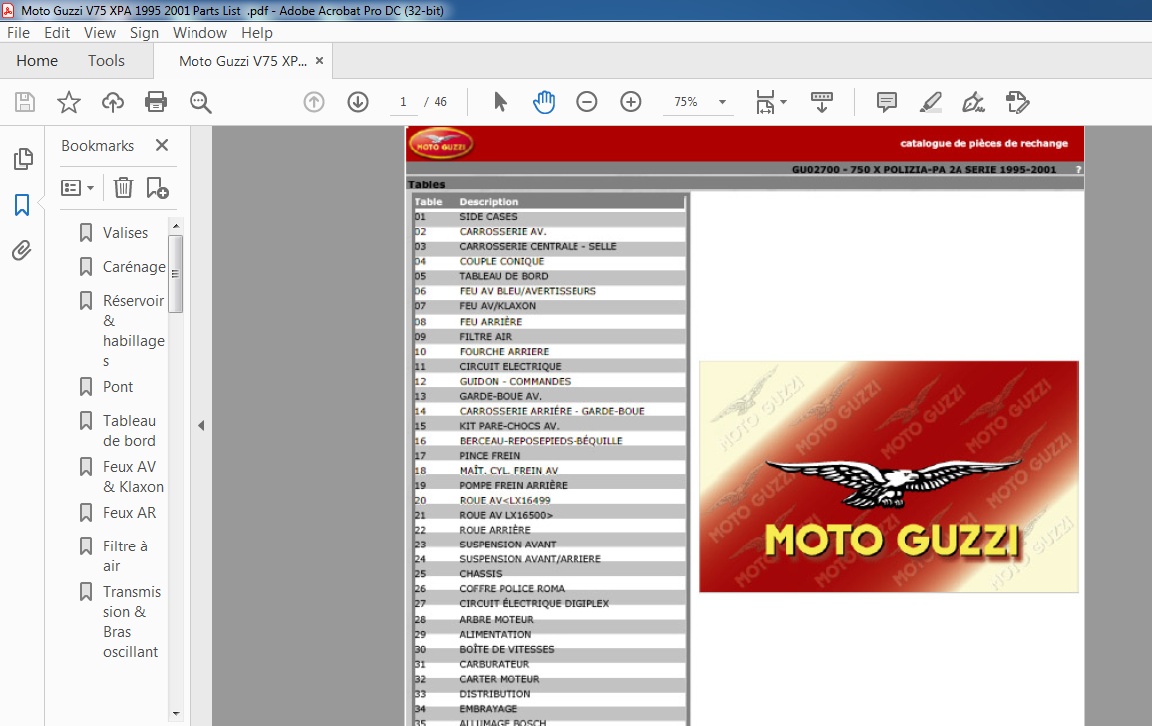Open the Help menu
1152x726 pixels.
coord(257,32)
